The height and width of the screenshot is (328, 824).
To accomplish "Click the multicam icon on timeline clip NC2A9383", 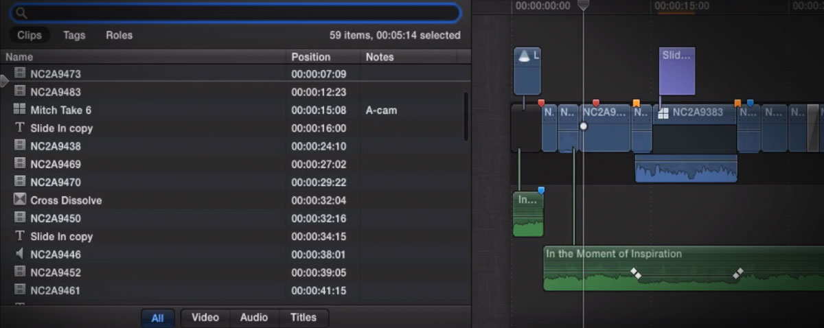I will tap(663, 113).
